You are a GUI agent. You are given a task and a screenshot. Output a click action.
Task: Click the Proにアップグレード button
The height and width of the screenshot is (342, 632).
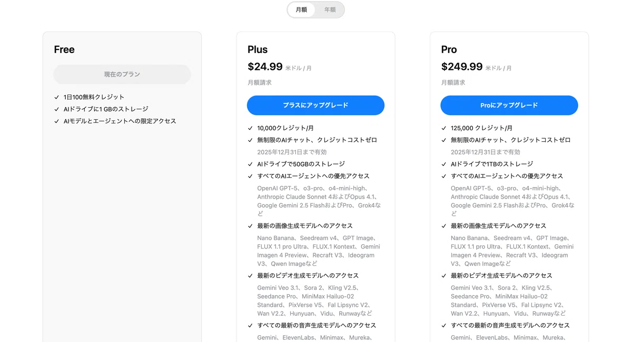(x=509, y=105)
